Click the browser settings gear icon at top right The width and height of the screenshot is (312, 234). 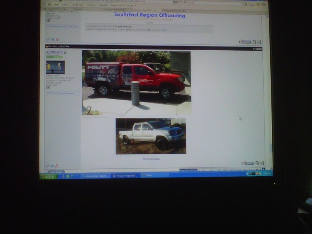point(264,5)
